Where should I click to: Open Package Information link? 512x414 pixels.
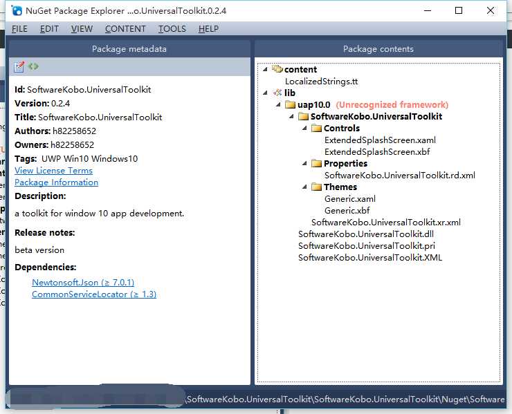57,182
